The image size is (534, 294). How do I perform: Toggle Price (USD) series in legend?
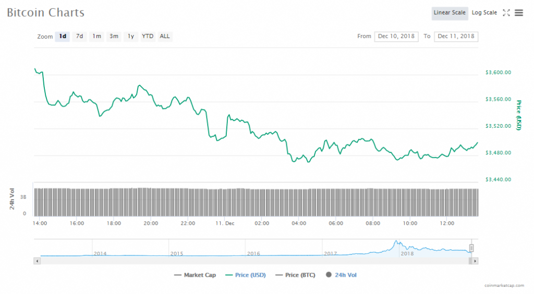click(x=246, y=275)
